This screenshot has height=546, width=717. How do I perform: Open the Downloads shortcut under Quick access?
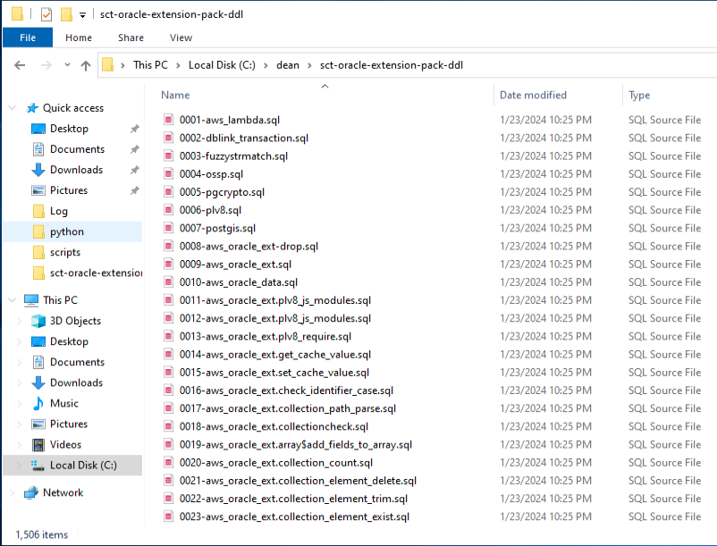(x=76, y=170)
